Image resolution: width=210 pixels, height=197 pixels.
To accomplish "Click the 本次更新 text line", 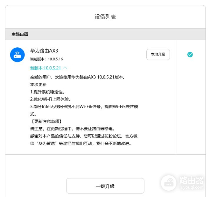I will pyautogui.click(x=38, y=84).
